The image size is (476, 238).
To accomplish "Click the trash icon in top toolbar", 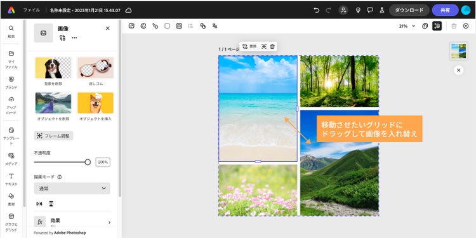I will click(454, 26).
